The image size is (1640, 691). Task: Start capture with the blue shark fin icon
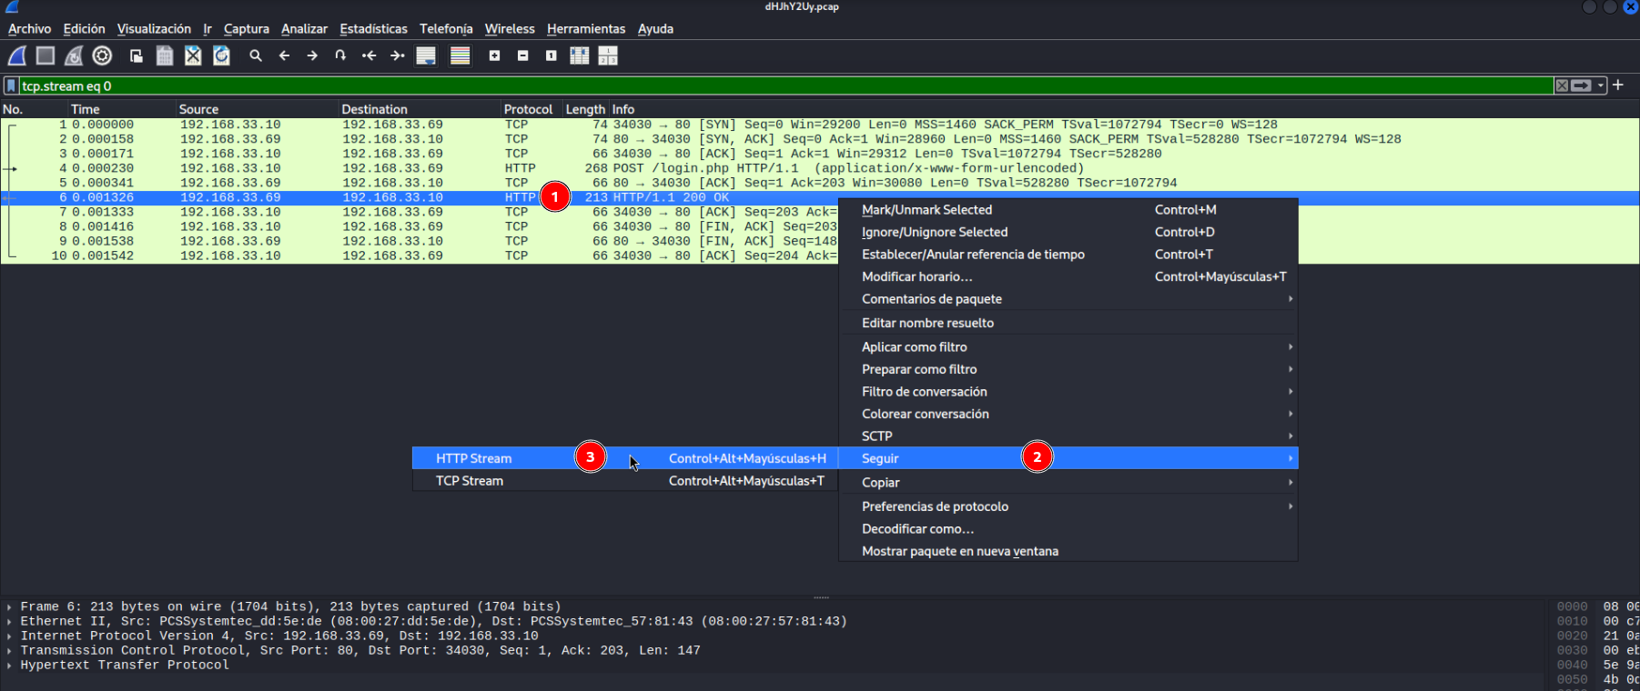click(x=16, y=55)
